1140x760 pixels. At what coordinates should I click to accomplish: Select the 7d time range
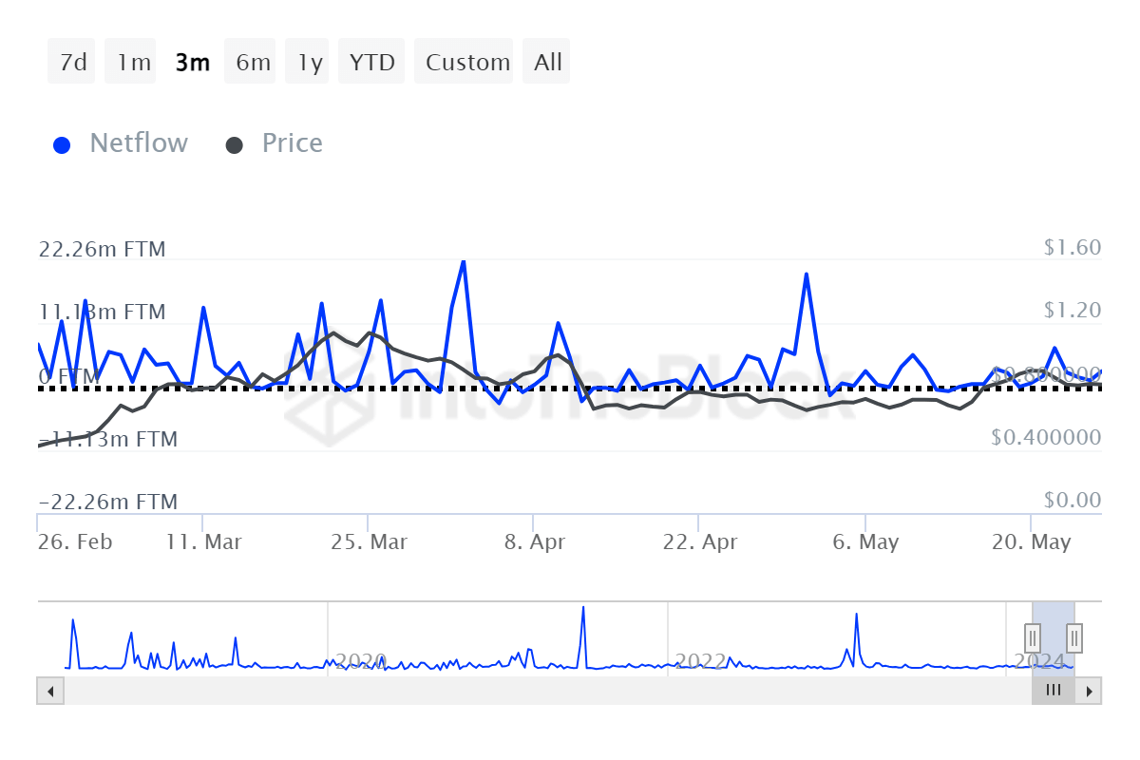click(x=72, y=62)
